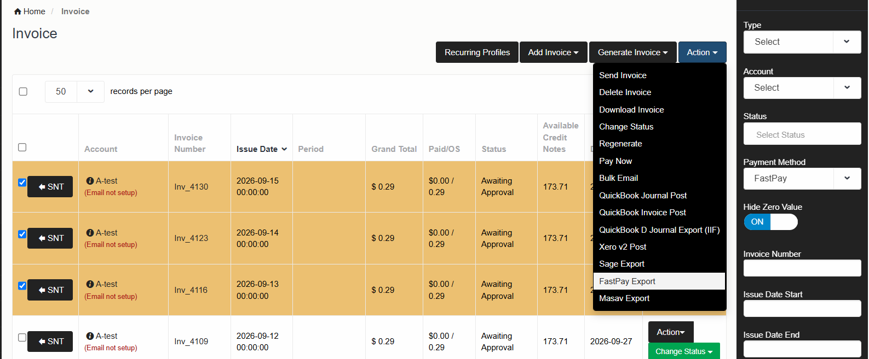This screenshot has height=359, width=869.
Task: Click info icon beside A-test for Inv_4130
Action: coord(90,181)
